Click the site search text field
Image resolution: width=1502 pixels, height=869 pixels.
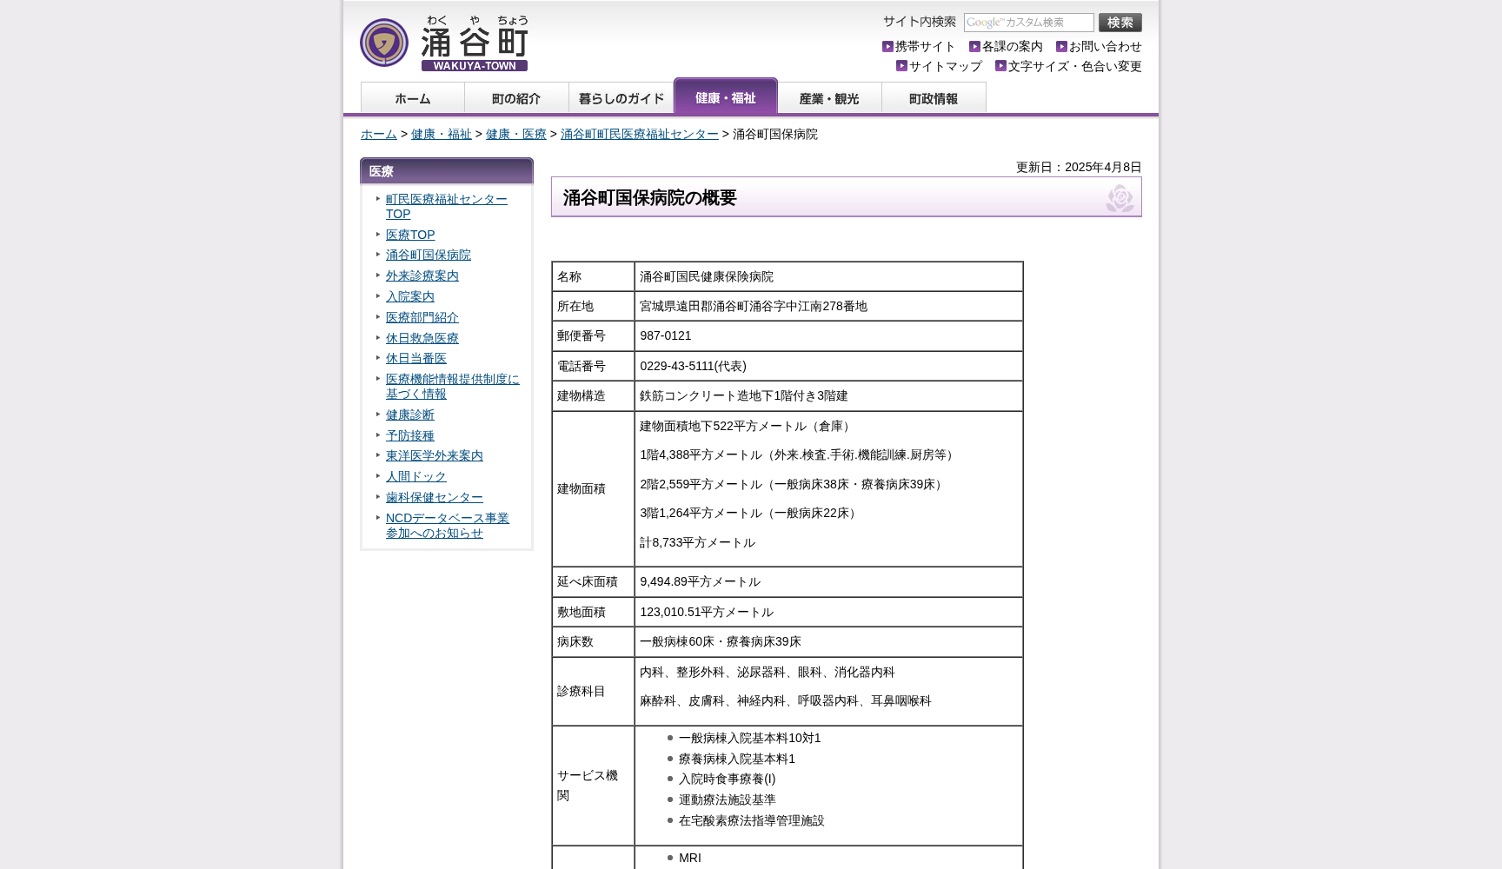tap(1028, 23)
